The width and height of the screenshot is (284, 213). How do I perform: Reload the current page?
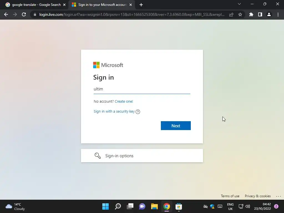[x=24, y=14]
